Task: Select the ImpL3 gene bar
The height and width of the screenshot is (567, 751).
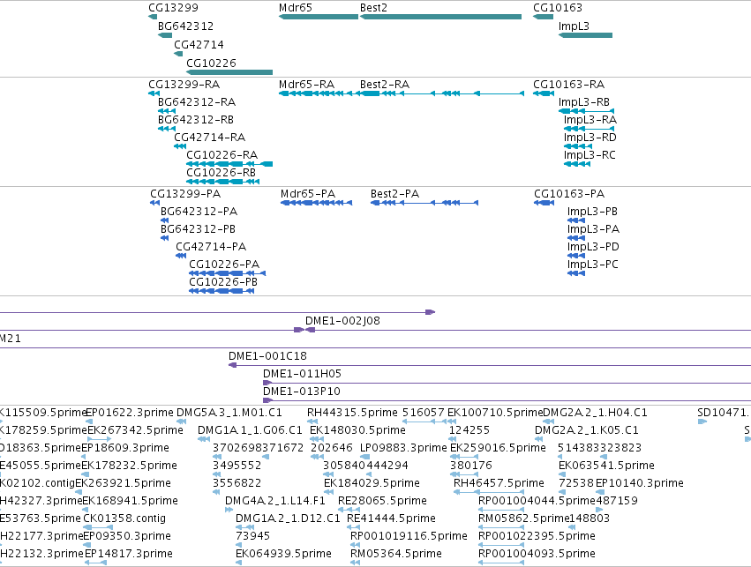Action: pyautogui.click(x=585, y=35)
